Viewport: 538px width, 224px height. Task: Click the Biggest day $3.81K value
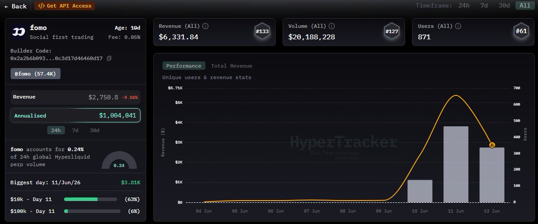coord(130,183)
